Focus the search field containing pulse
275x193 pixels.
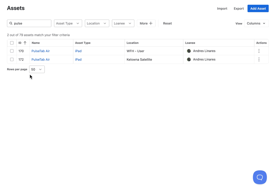click(x=29, y=23)
